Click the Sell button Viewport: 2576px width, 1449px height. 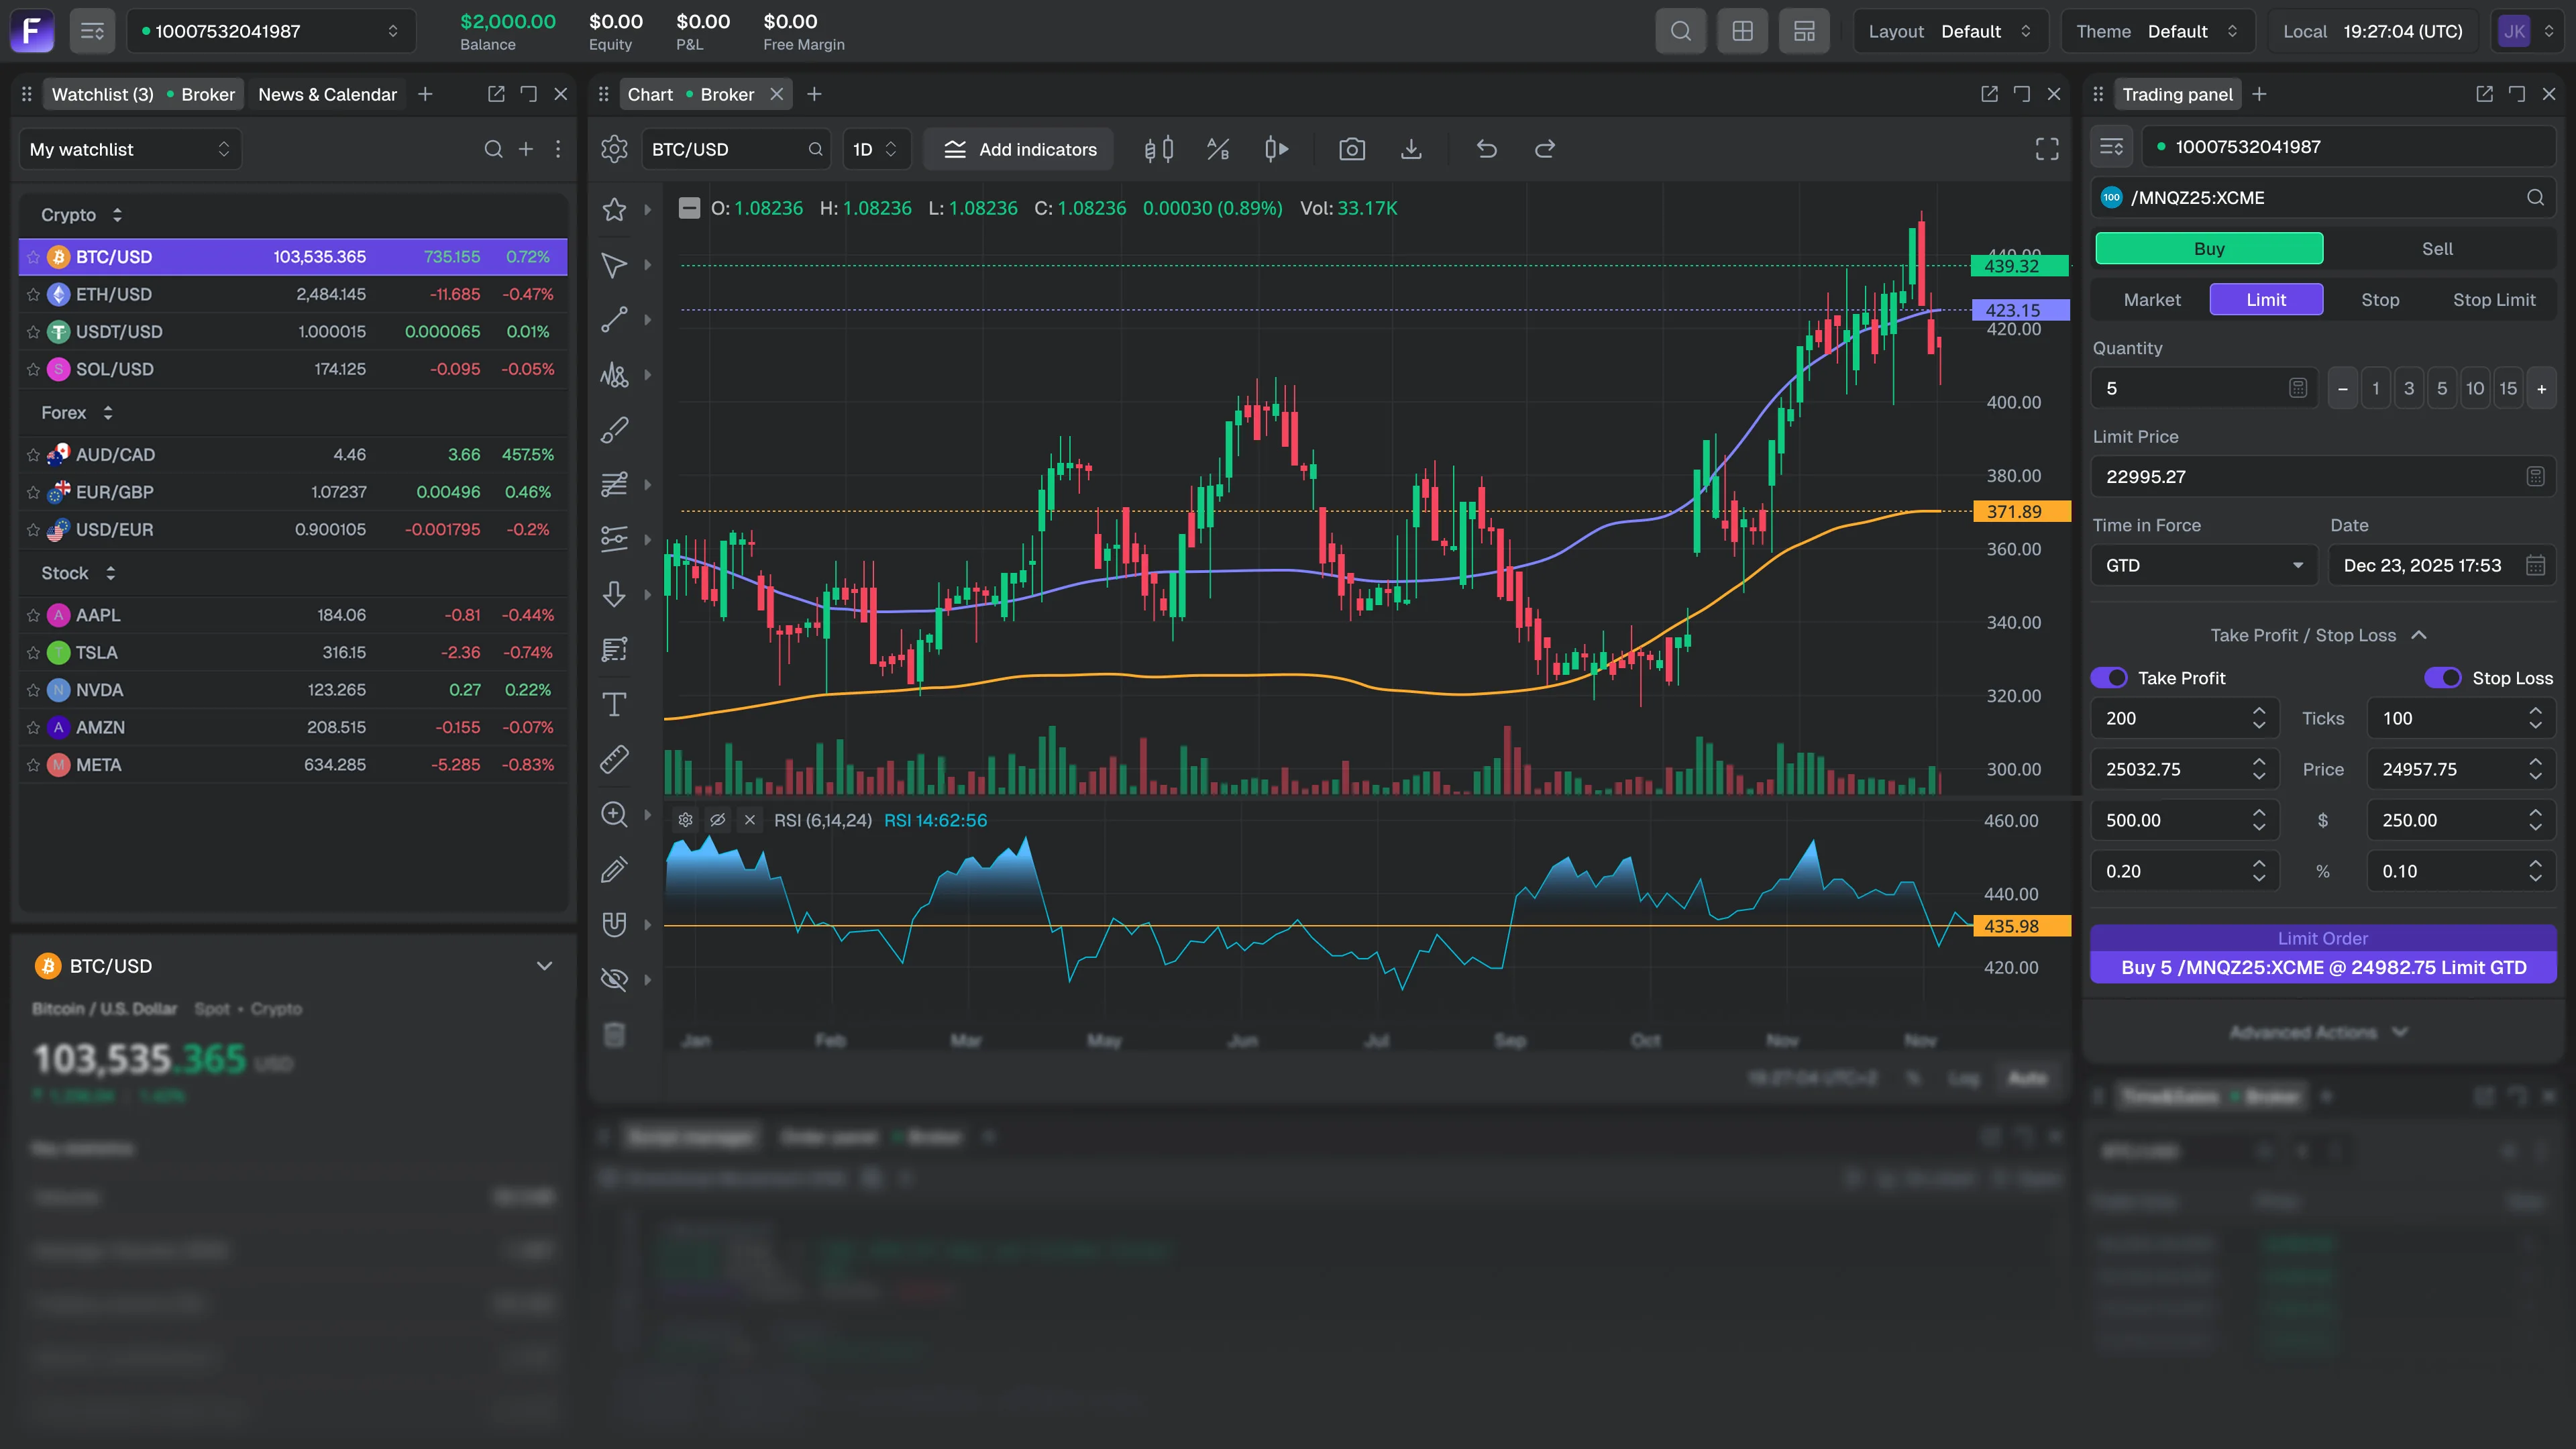(x=2436, y=249)
